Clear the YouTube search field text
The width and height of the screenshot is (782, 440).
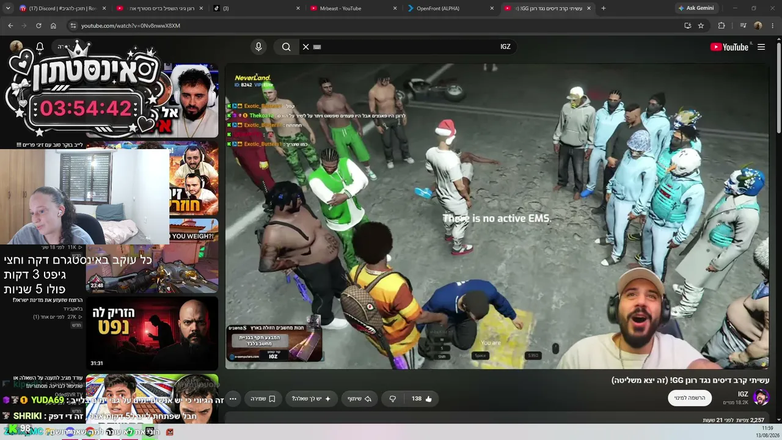point(306,47)
